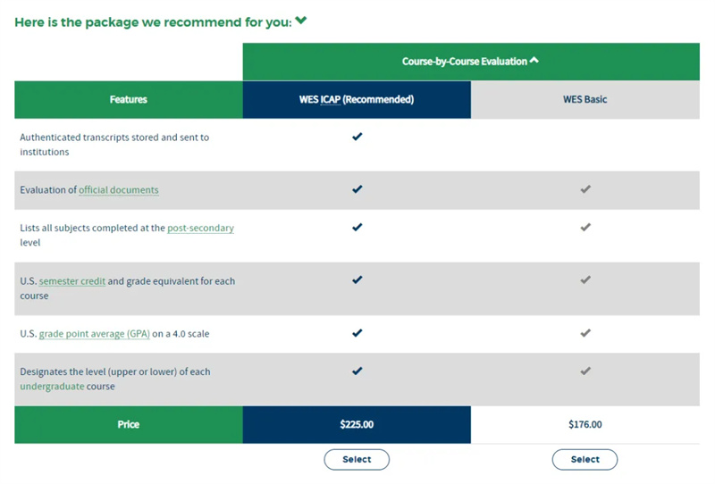Screen dimensions: 715x484
Task: Click ICAP checkmark for evaluation of official documents
Action: pos(357,189)
